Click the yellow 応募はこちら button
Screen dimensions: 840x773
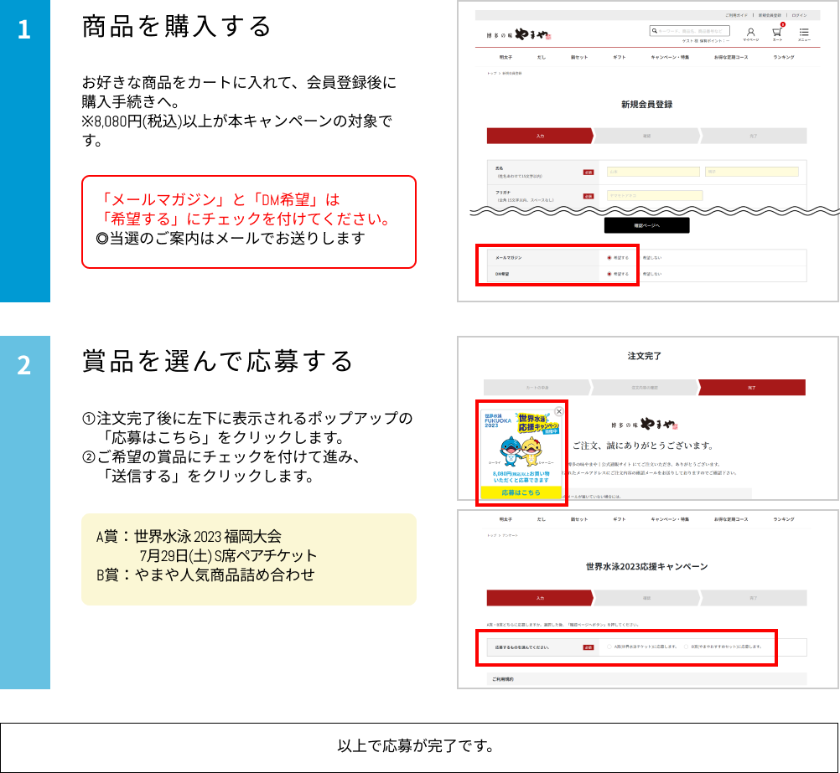tap(521, 492)
